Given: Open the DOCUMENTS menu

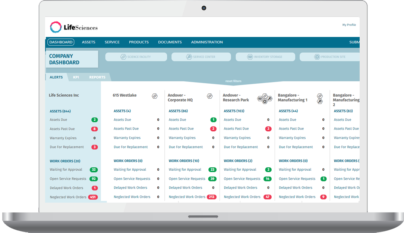Looking at the screenshot, I should tap(170, 42).
